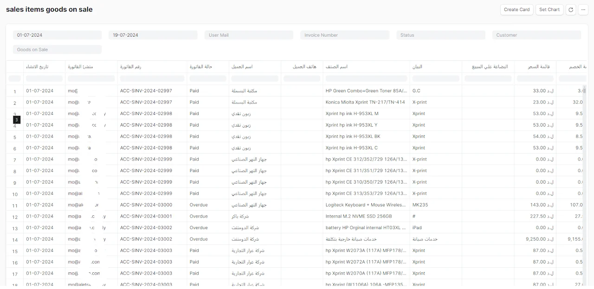The width and height of the screenshot is (594, 289).
Task: Select column header اسم العميل
Action: (242, 67)
